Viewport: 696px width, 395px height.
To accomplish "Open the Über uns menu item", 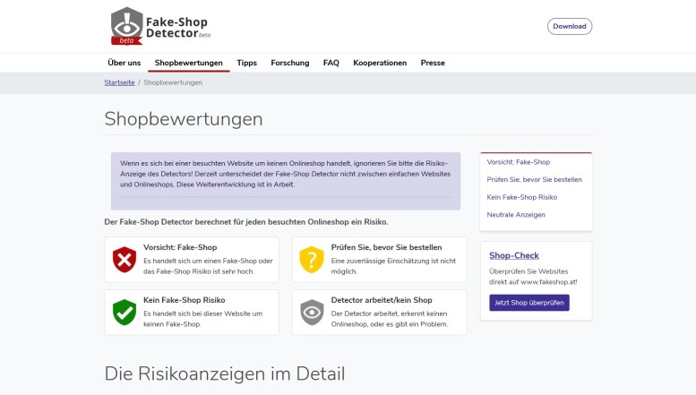I will pyautogui.click(x=124, y=63).
